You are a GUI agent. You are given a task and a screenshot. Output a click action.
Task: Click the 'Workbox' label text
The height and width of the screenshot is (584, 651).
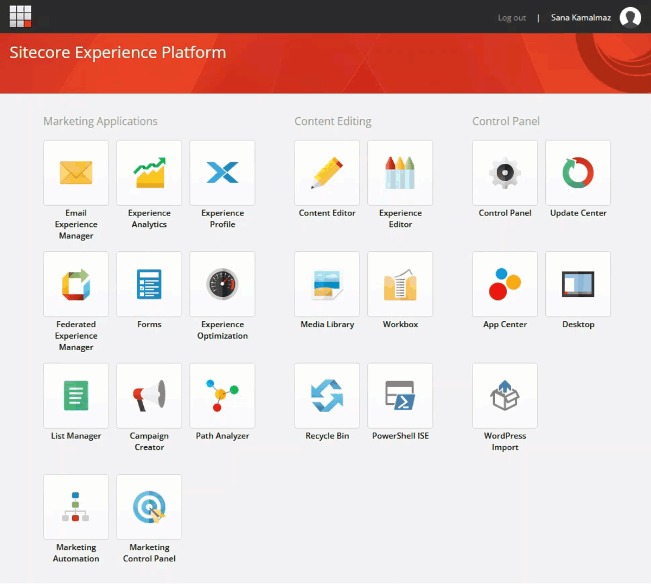400,325
